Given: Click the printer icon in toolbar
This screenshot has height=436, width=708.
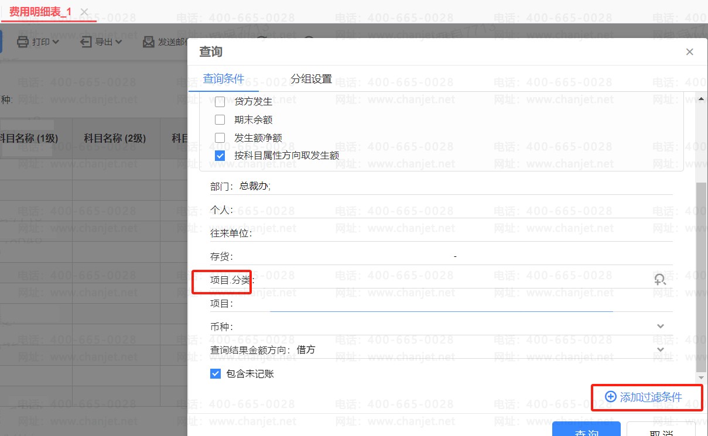Looking at the screenshot, I should [22, 42].
